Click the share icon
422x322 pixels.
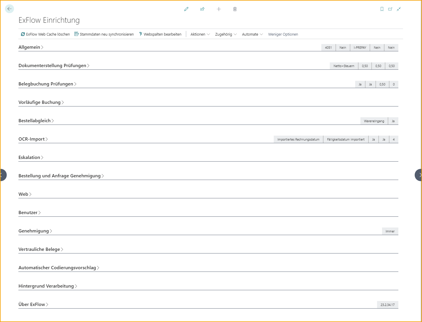pyautogui.click(x=202, y=9)
